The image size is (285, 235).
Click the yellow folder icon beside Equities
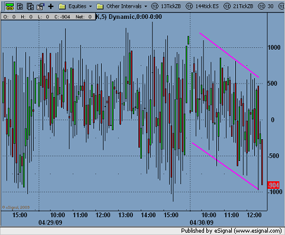62,7
